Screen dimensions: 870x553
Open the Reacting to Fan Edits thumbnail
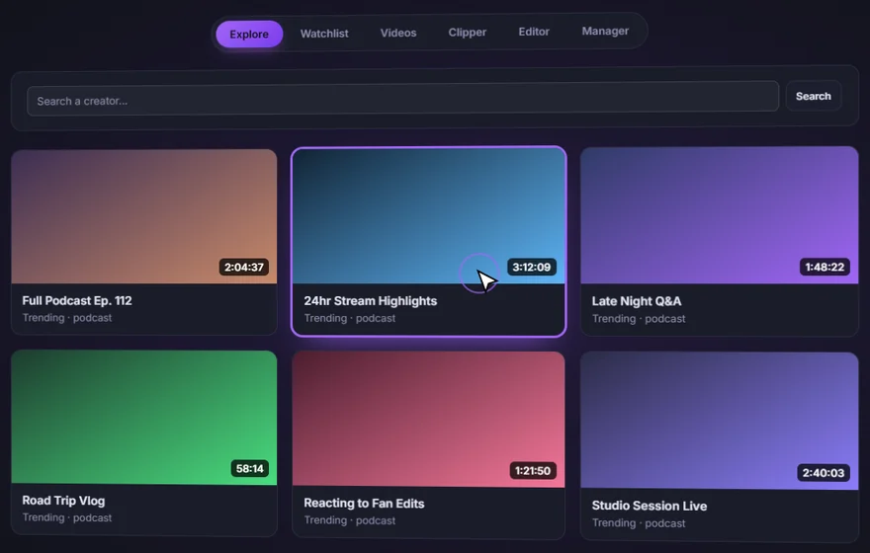[429, 420]
